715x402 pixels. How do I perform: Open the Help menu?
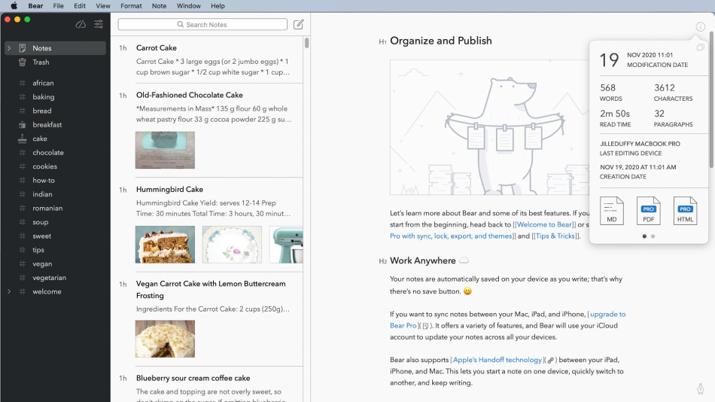218,6
